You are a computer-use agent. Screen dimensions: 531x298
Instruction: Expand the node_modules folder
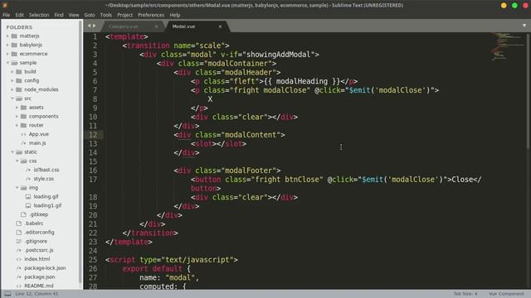click(12, 89)
